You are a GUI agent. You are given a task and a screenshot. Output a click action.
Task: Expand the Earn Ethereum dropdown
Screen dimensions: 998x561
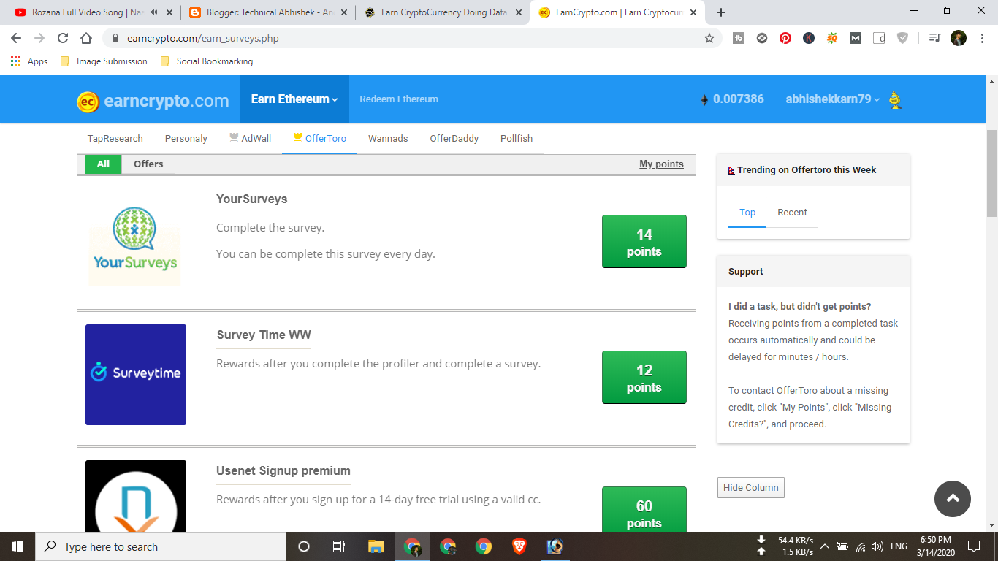294,99
